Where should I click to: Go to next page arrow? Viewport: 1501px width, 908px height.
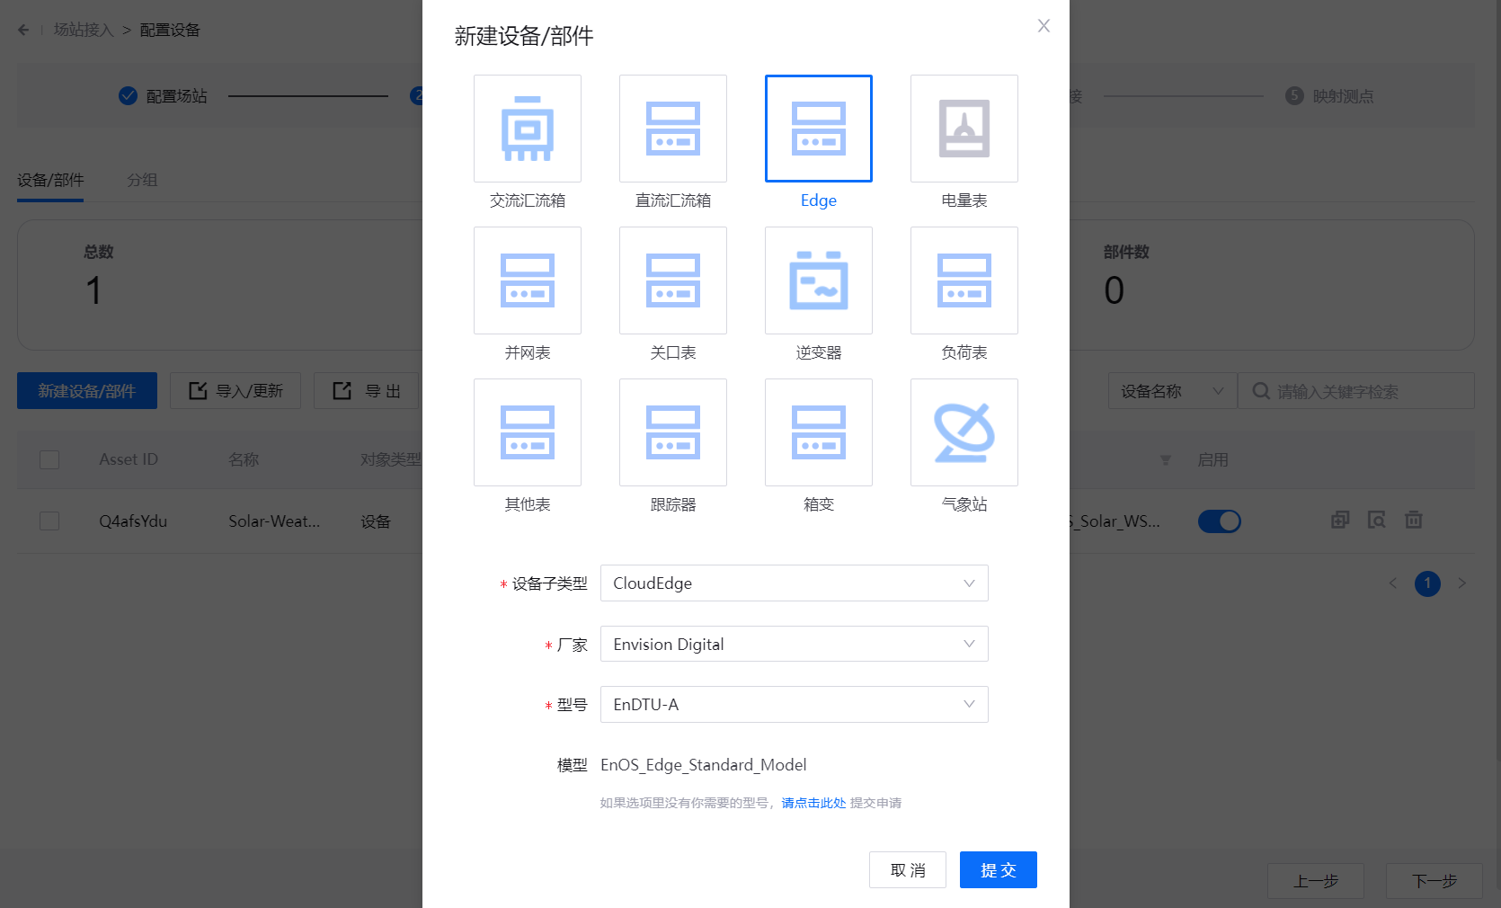(1461, 583)
